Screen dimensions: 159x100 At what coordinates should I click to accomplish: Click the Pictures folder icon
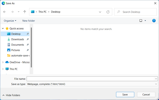click(9, 50)
